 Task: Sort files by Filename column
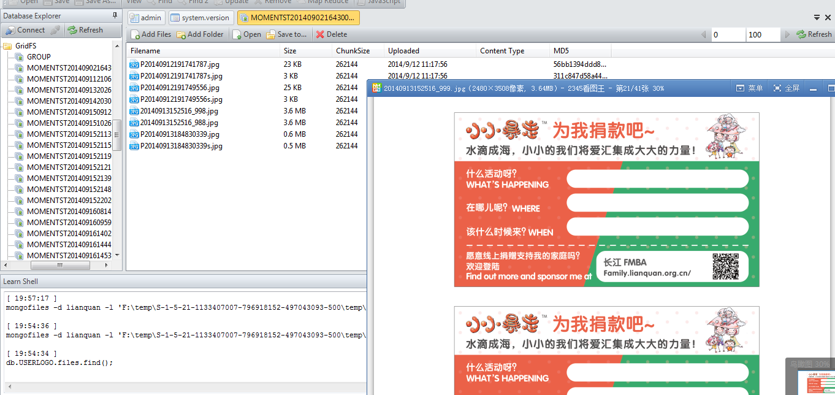(x=203, y=51)
